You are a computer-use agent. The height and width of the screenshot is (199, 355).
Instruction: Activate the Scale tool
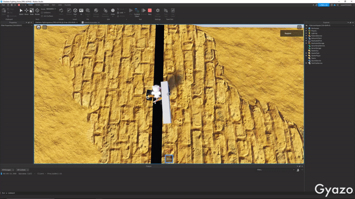pos(32,12)
